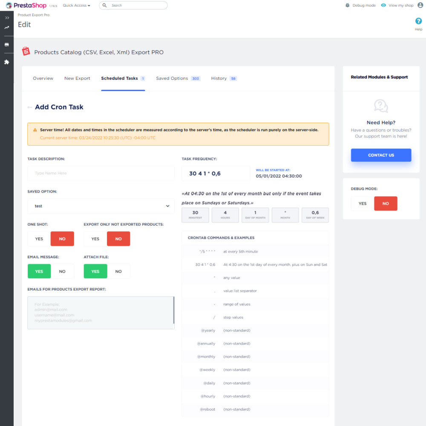Enable Debug Mode with Yes

tap(363, 204)
